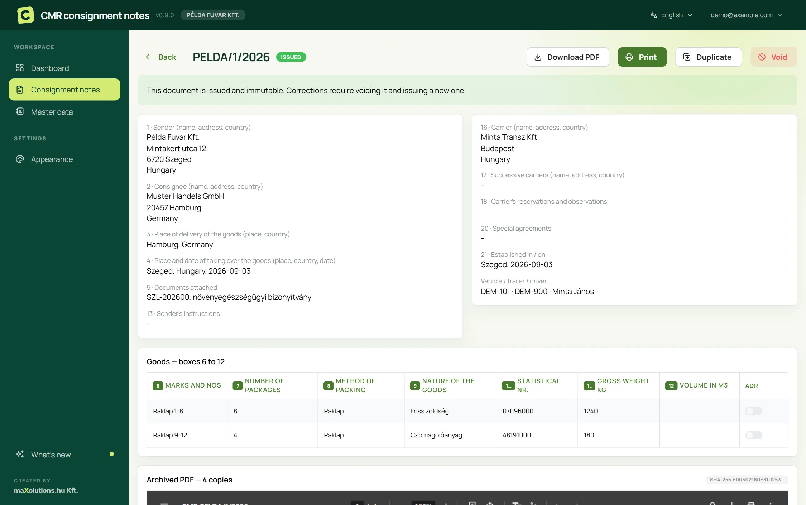Open the Dashboard sidebar item

click(64, 68)
